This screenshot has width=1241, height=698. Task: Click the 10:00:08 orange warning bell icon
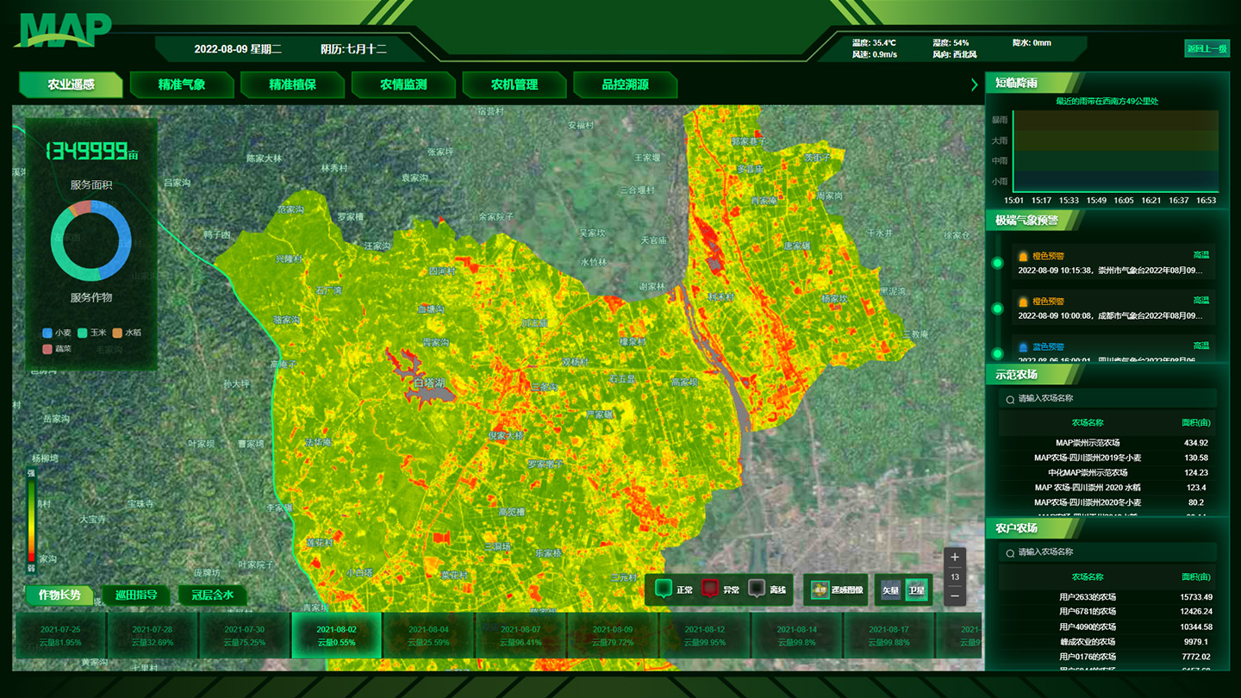tap(1023, 302)
